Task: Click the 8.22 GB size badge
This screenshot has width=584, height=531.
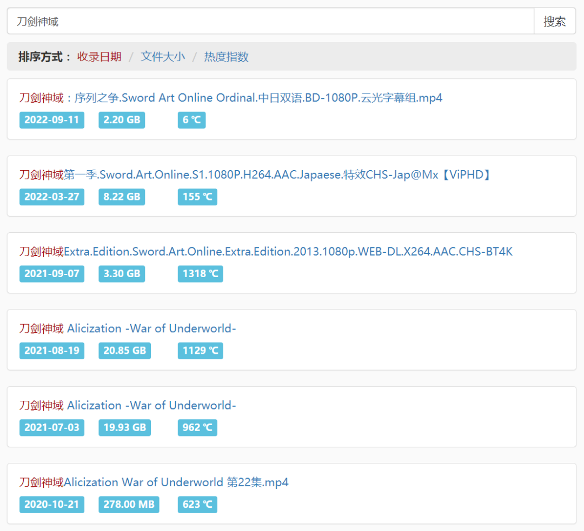Action: coord(122,197)
